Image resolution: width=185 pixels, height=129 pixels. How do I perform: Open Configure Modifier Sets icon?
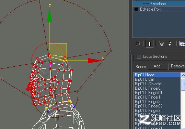(x=182, y=43)
